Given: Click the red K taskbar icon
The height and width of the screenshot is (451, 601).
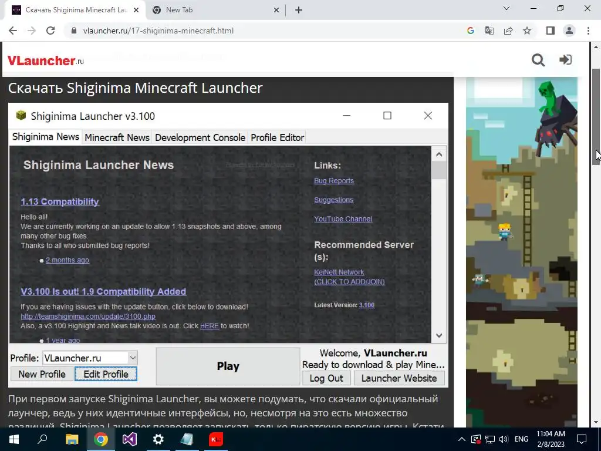Looking at the screenshot, I should [x=216, y=439].
